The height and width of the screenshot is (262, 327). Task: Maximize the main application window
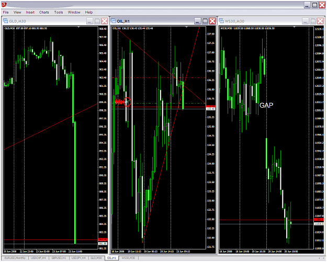coord(314,5)
